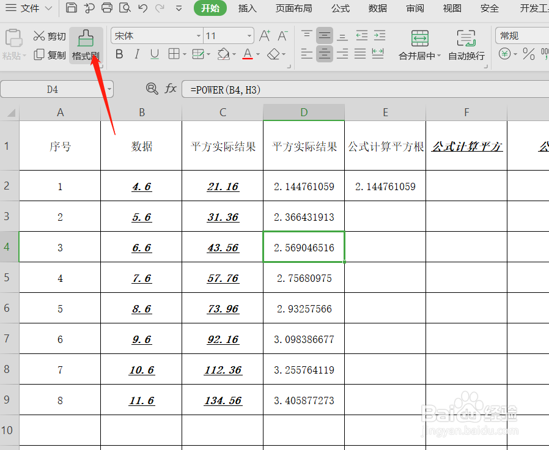Open number format box 常规
Viewport: 549px width, 450px height.
click(522, 35)
